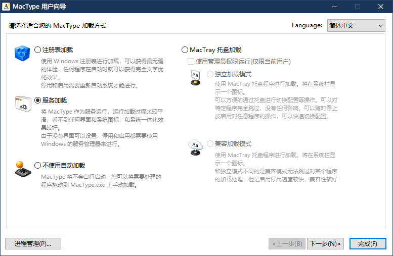The width and height of the screenshot is (393, 256).
Task: Click the standalone mode Aa tray icon
Action: pos(196,78)
